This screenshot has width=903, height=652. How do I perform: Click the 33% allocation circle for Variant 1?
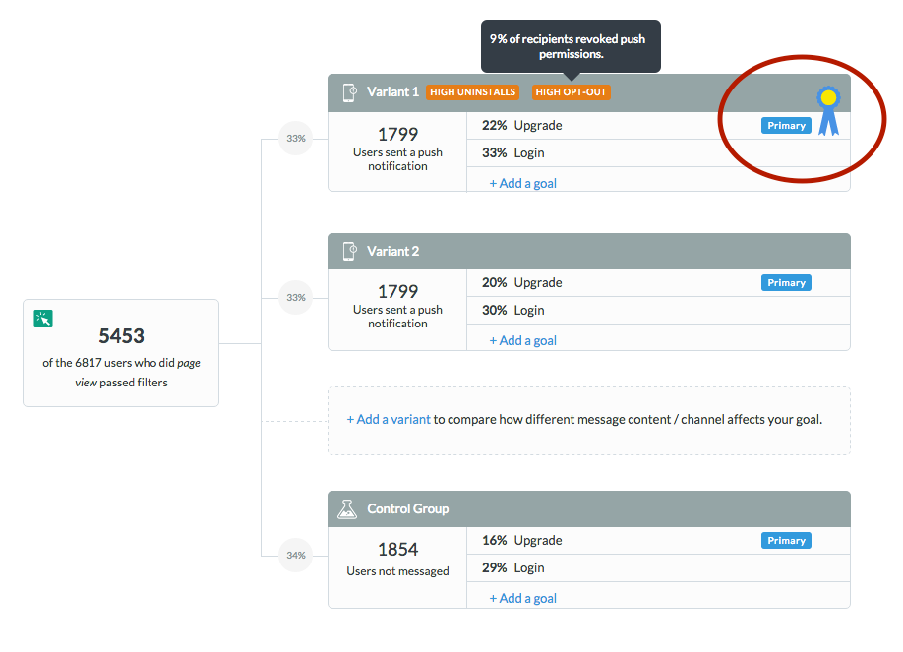point(296,139)
